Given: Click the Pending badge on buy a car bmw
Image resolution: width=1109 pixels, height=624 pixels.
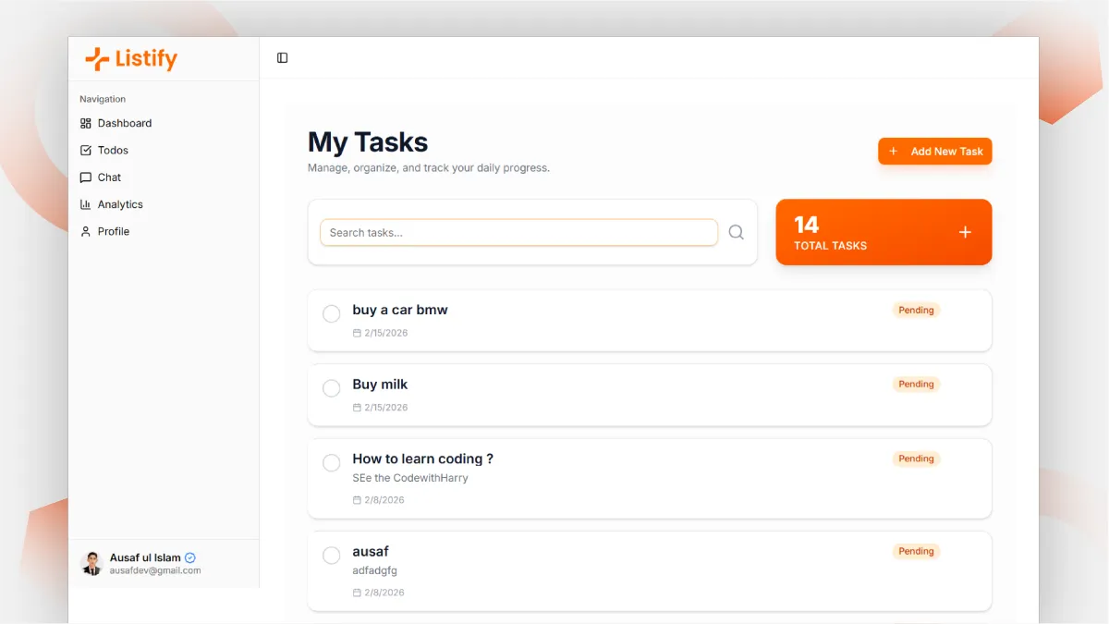Looking at the screenshot, I should [916, 310].
